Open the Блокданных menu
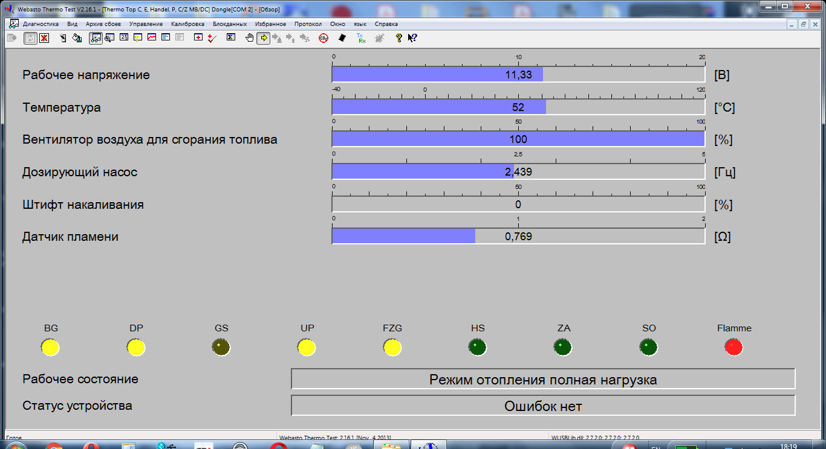Screen dimensions: 826x449 tap(230, 24)
